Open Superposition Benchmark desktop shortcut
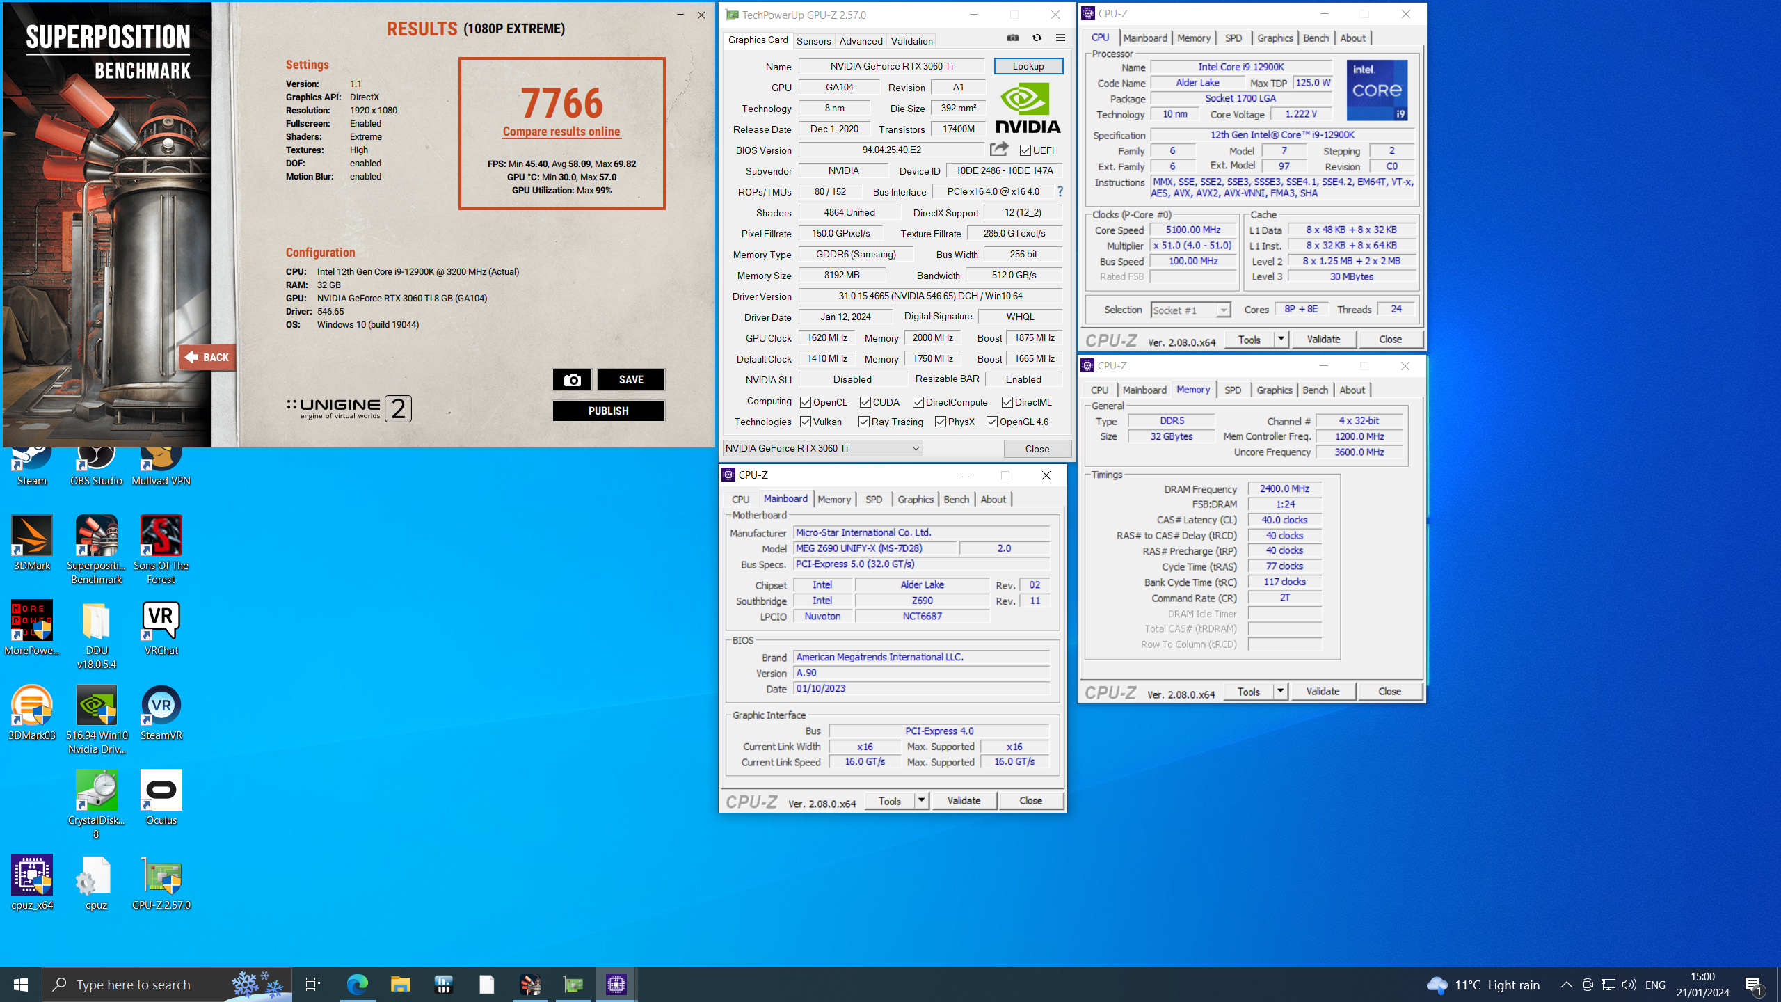Screen dimensions: 1781x1002 pos(96,550)
